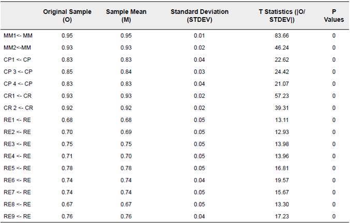Select the CP1 <- CP row label
Screen dimensions: 350x223
coord(18,60)
